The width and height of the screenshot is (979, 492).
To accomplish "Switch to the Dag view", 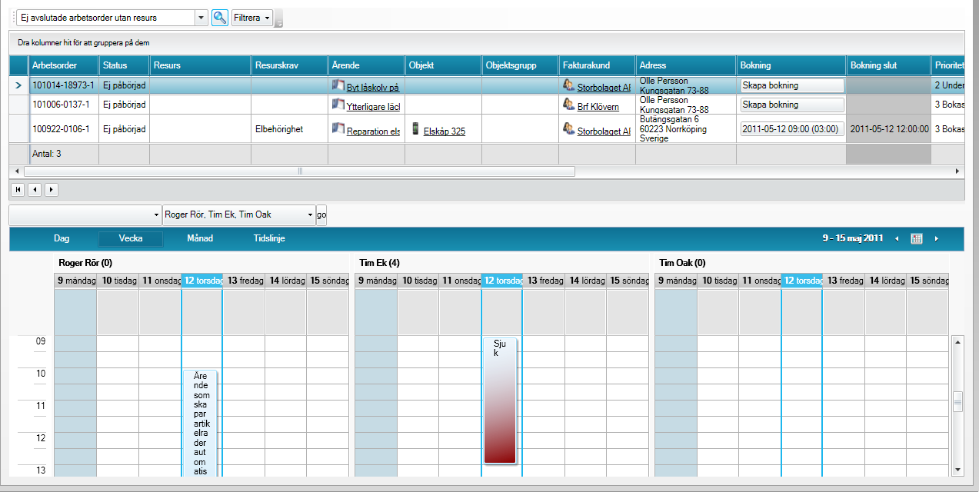I will [x=62, y=238].
